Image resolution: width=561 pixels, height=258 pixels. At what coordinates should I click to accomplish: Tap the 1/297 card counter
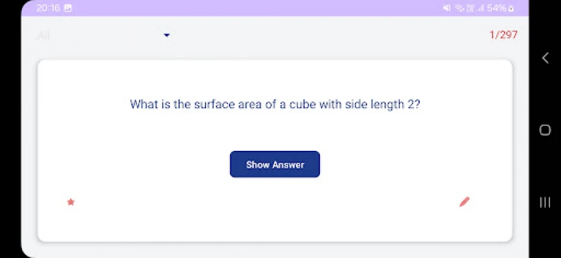pos(503,35)
